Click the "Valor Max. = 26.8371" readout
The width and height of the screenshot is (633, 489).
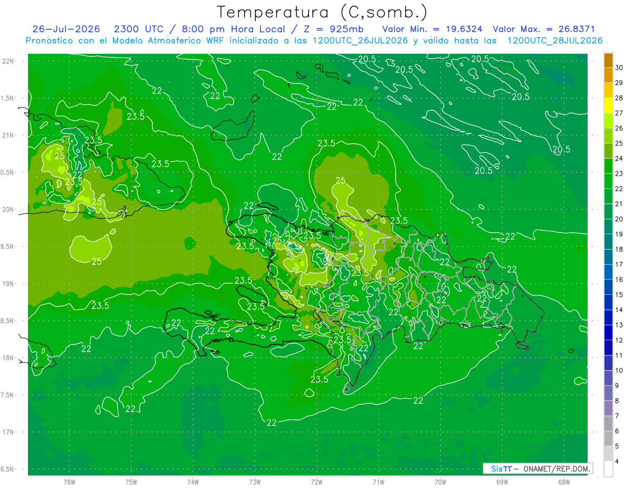pos(544,29)
